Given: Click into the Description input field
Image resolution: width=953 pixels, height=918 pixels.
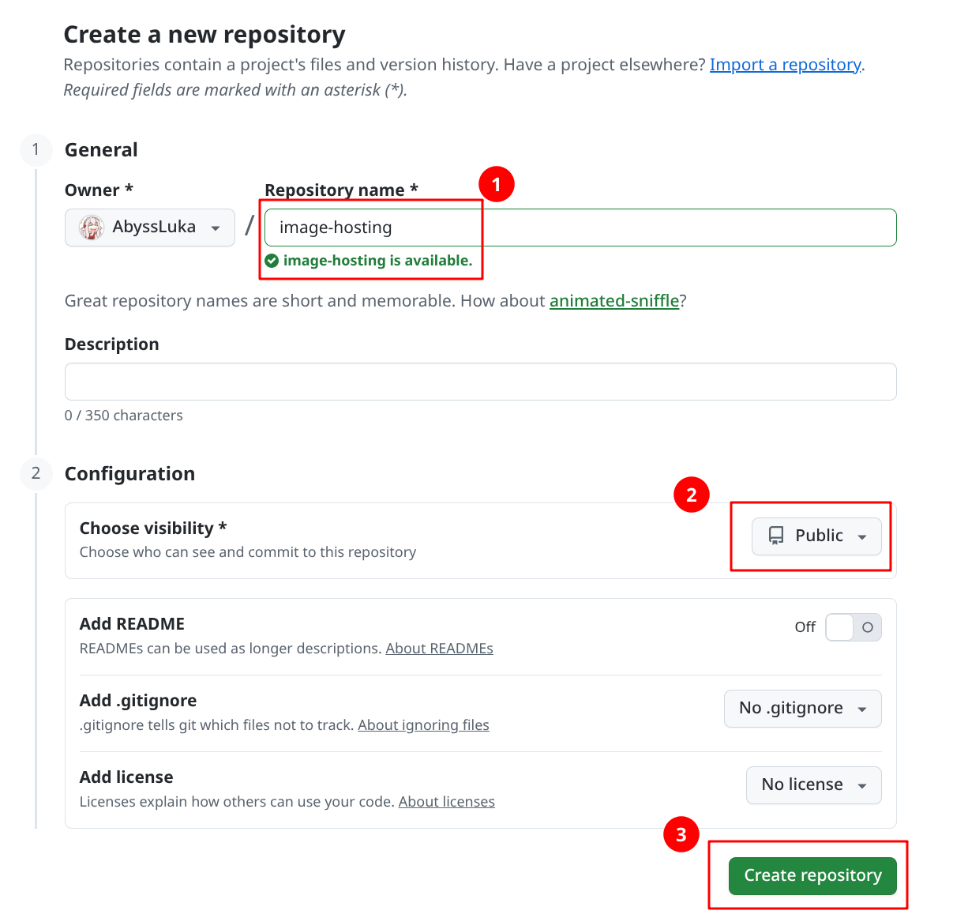Looking at the screenshot, I should pyautogui.click(x=480, y=382).
